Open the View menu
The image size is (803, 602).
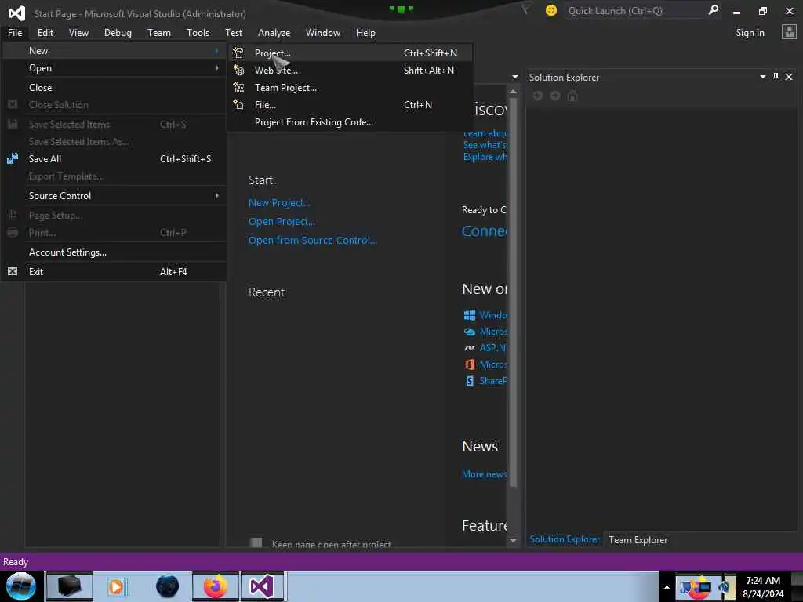tap(78, 33)
